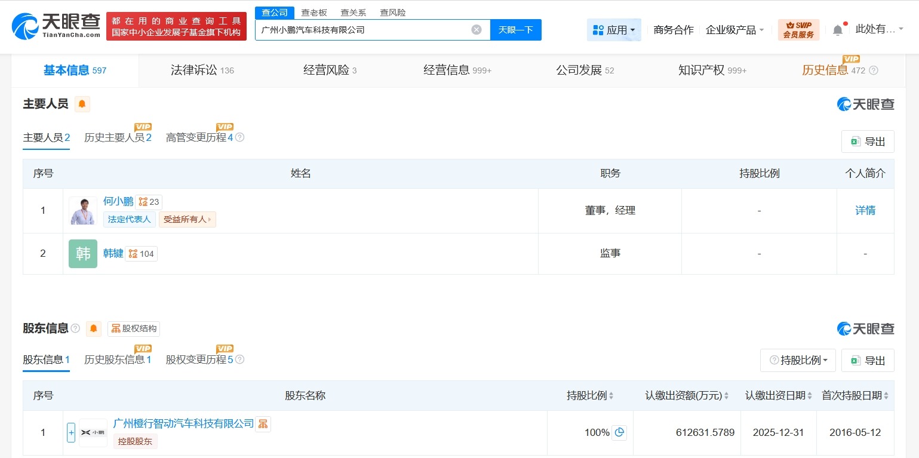The width and height of the screenshot is (919, 458).
Task: Open the 应用 dropdown
Action: 614,29
